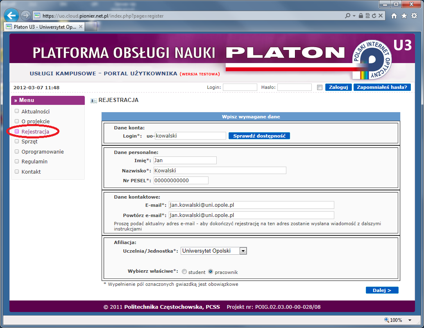424x328 pixels.
Task: Click the security padlock icon
Action: tap(361, 16)
